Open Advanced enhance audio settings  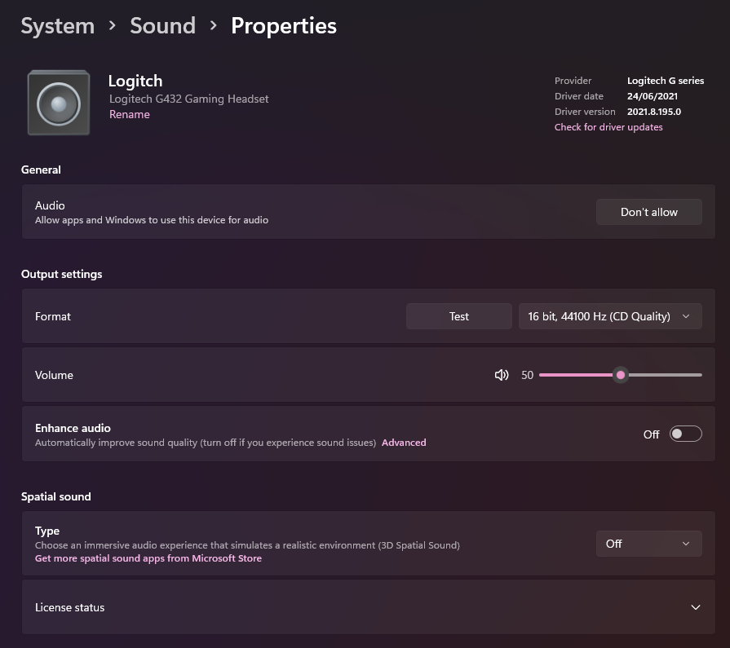(x=404, y=443)
